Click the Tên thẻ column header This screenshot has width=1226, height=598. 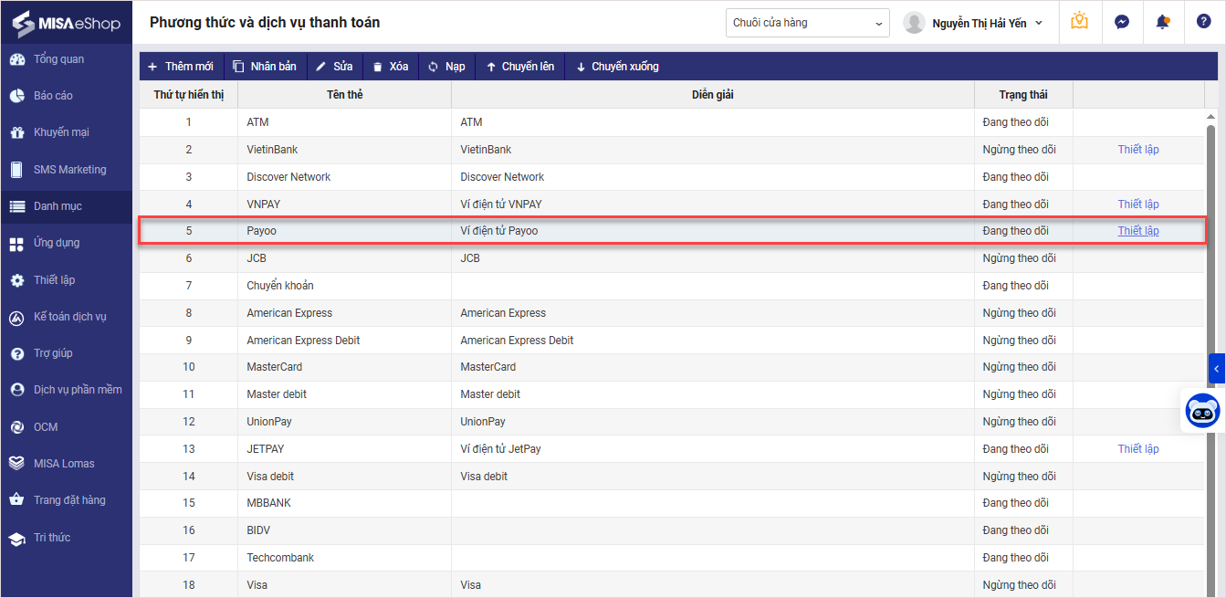[344, 95]
